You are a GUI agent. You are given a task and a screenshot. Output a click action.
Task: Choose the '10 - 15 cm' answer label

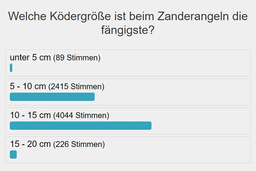(30, 115)
